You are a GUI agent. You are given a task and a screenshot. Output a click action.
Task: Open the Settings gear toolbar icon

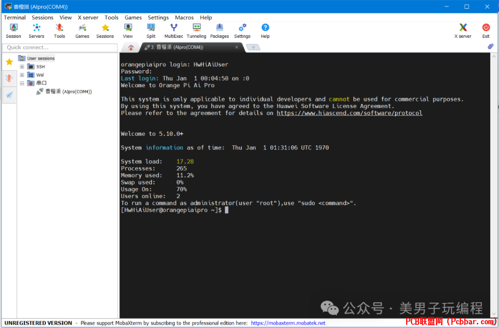pyautogui.click(x=243, y=31)
